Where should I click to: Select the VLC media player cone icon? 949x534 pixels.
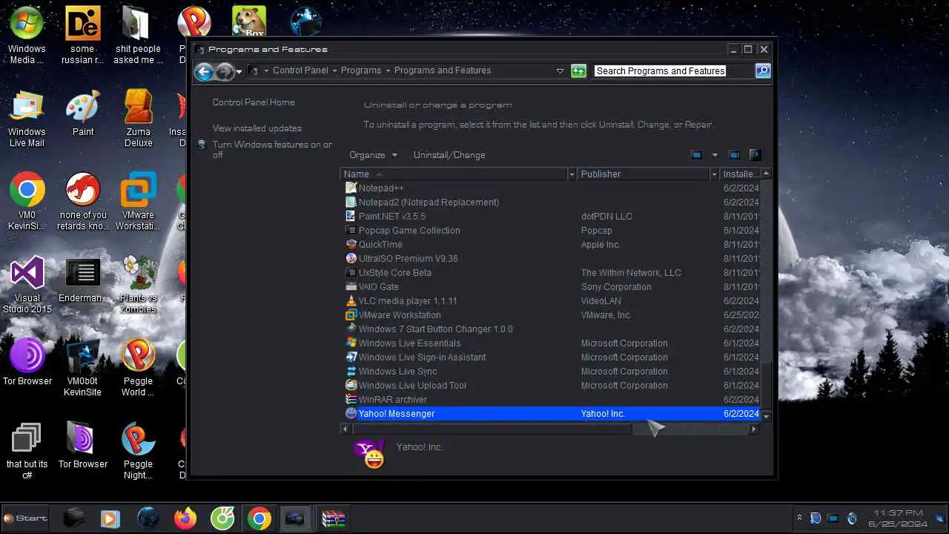[x=351, y=301]
